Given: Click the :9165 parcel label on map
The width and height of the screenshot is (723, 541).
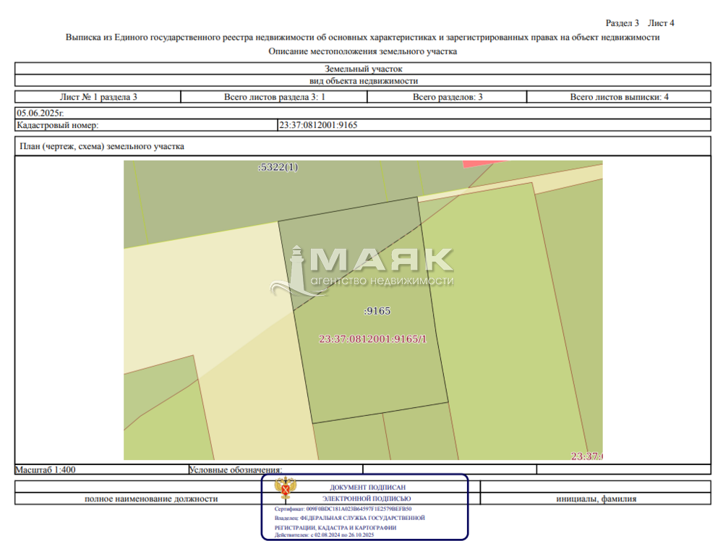Looking at the screenshot, I should (377, 311).
